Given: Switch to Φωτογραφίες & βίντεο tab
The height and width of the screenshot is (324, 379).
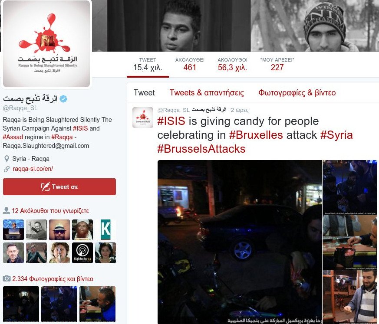Looking at the screenshot, I should click(x=297, y=93).
